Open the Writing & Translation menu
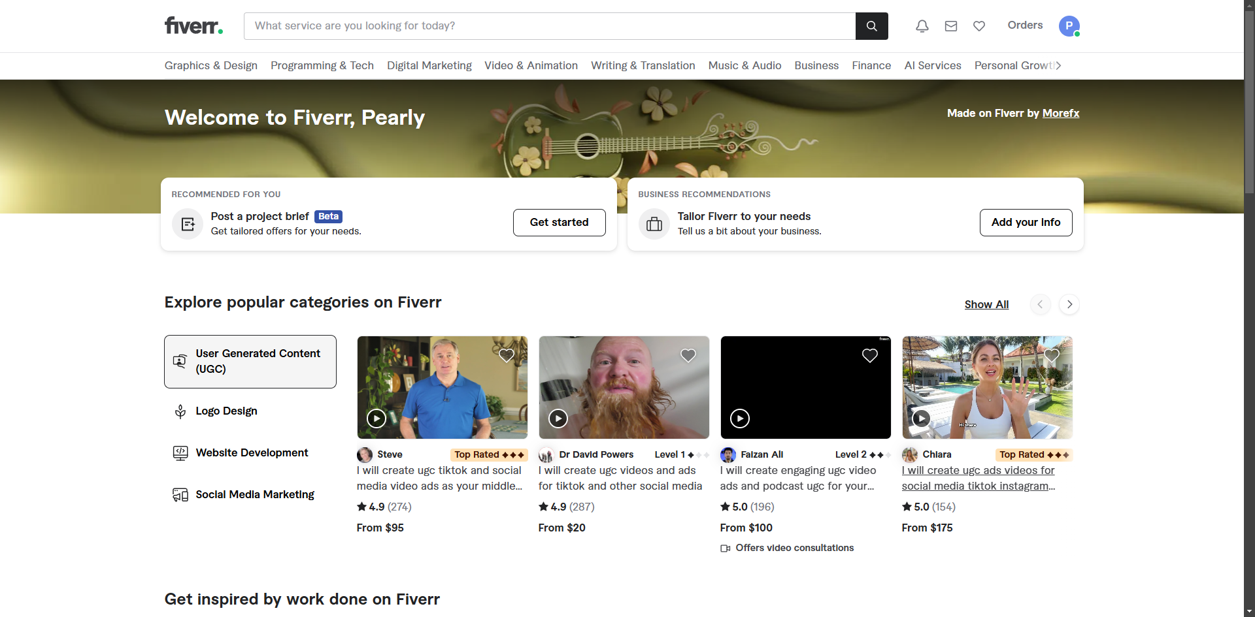Viewport: 1255px width, 617px height. 643,65
